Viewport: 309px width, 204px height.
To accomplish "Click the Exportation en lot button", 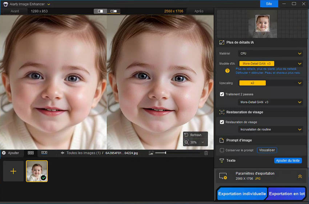I will tap(287, 193).
